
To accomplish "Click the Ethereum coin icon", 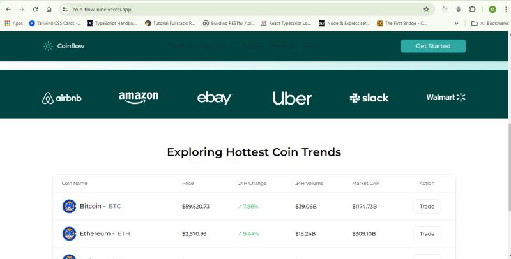I will coord(69,233).
